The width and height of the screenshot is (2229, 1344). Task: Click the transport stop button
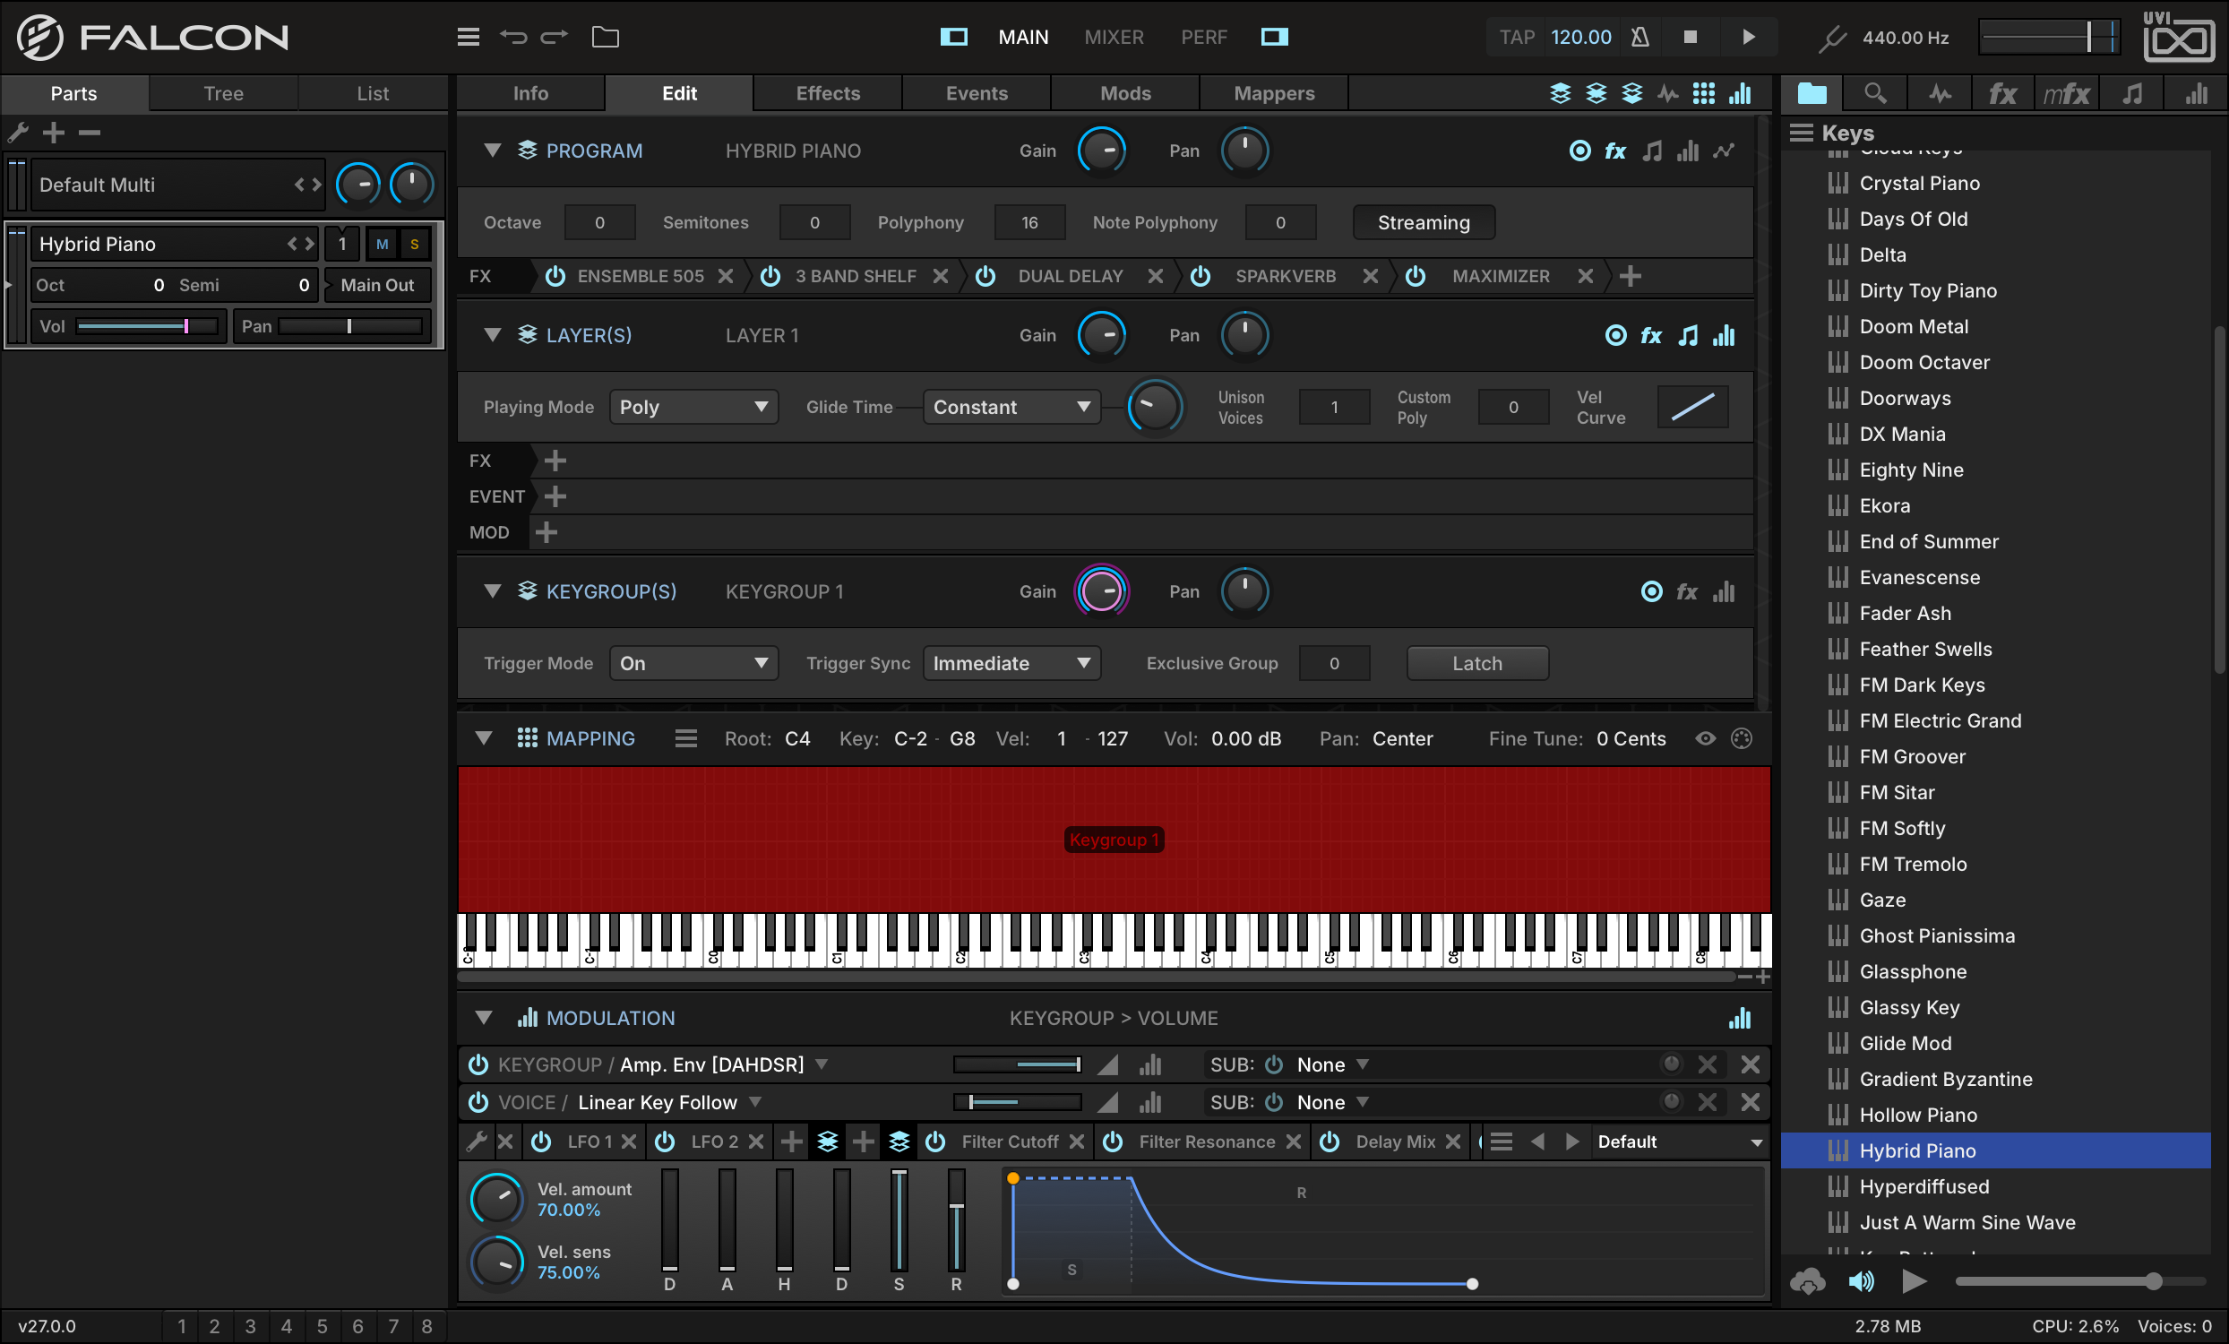pos(1690,37)
